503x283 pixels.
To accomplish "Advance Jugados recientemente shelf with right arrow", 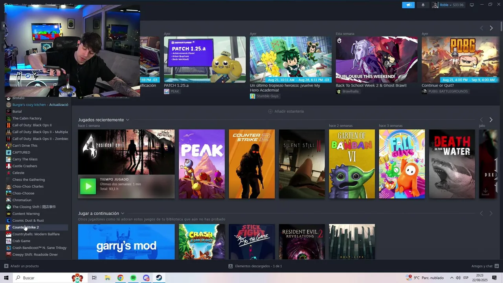I will point(491,119).
